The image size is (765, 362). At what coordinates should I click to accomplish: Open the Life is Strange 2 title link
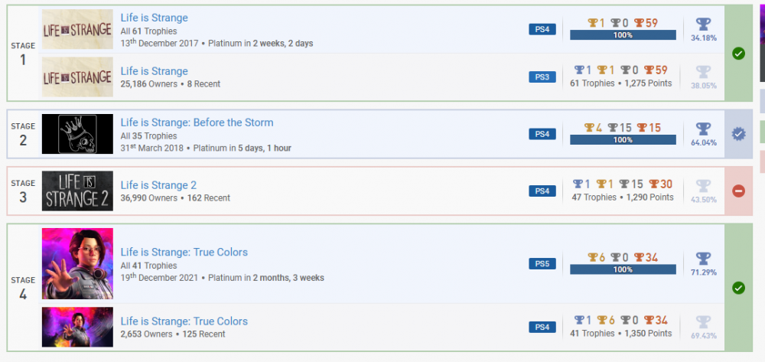(x=158, y=184)
